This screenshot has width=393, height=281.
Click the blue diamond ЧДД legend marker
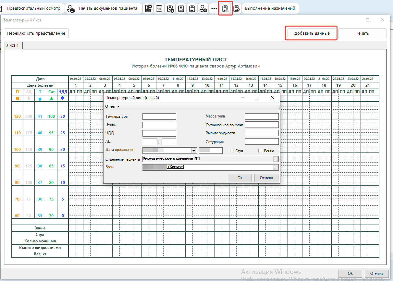(63, 98)
